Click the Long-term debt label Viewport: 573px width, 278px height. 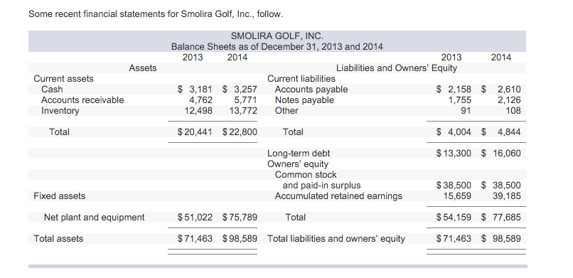(299, 154)
